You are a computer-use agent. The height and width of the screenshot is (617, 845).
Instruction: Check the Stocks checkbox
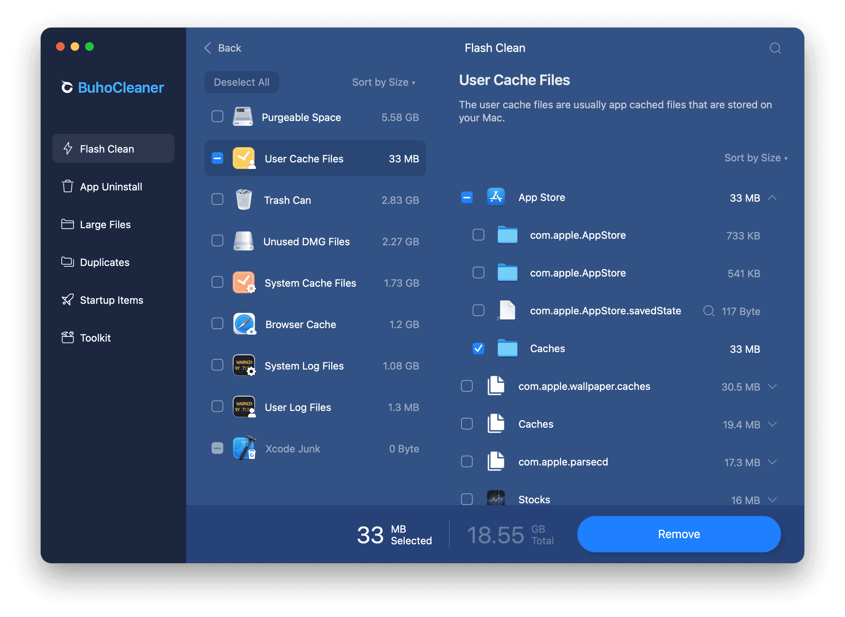(x=467, y=499)
